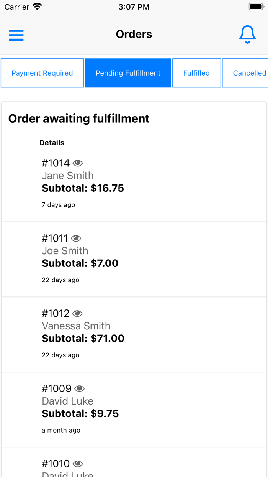Tap customer name Vanessa Smith

(x=76, y=326)
